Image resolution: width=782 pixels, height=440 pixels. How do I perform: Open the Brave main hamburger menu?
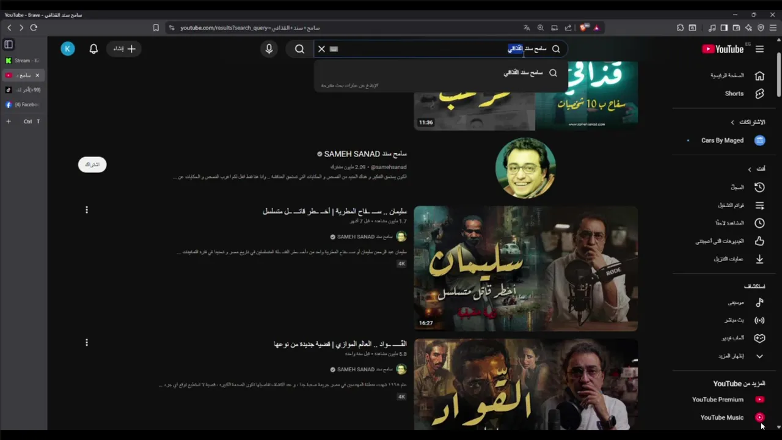click(773, 28)
